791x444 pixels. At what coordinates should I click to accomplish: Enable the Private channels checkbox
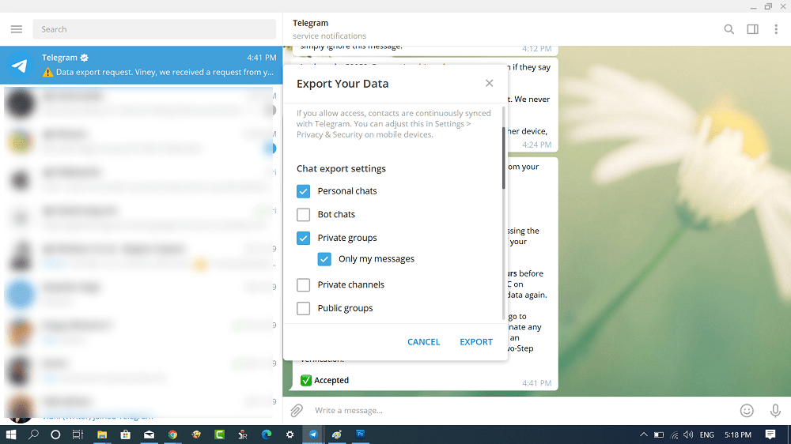coord(303,284)
